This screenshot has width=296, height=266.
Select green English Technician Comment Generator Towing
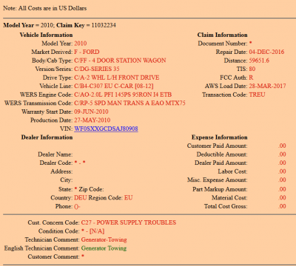[x=104, y=248]
